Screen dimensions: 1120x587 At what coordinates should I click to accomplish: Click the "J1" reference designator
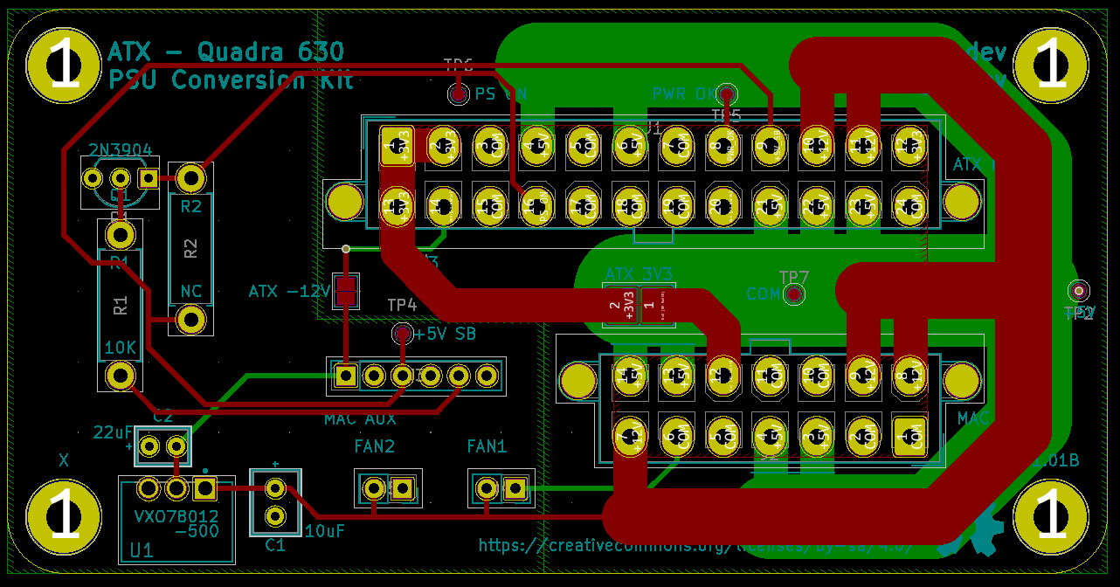tap(654, 128)
